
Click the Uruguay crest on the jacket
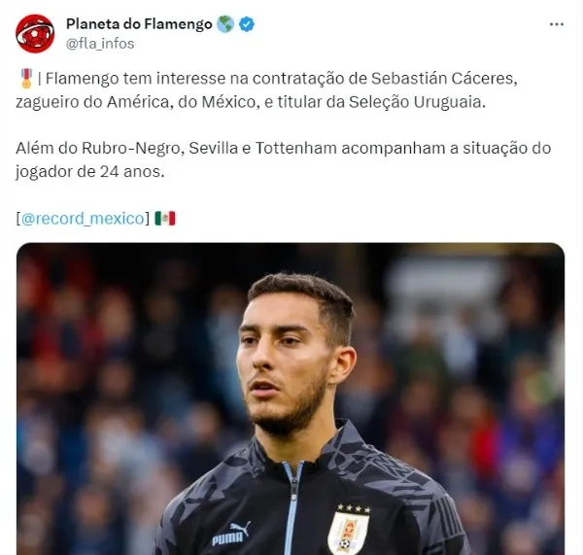[x=348, y=533]
